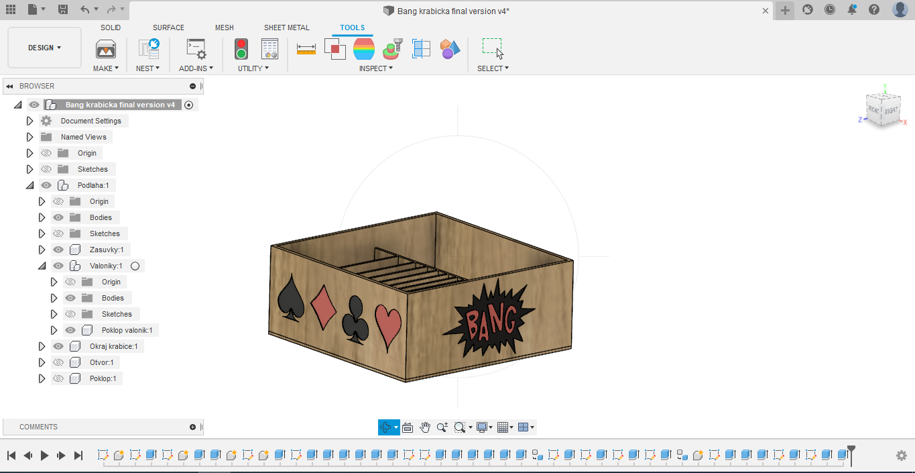Open timeline settings gear
Viewport: 915px width, 473px height.
point(902,456)
